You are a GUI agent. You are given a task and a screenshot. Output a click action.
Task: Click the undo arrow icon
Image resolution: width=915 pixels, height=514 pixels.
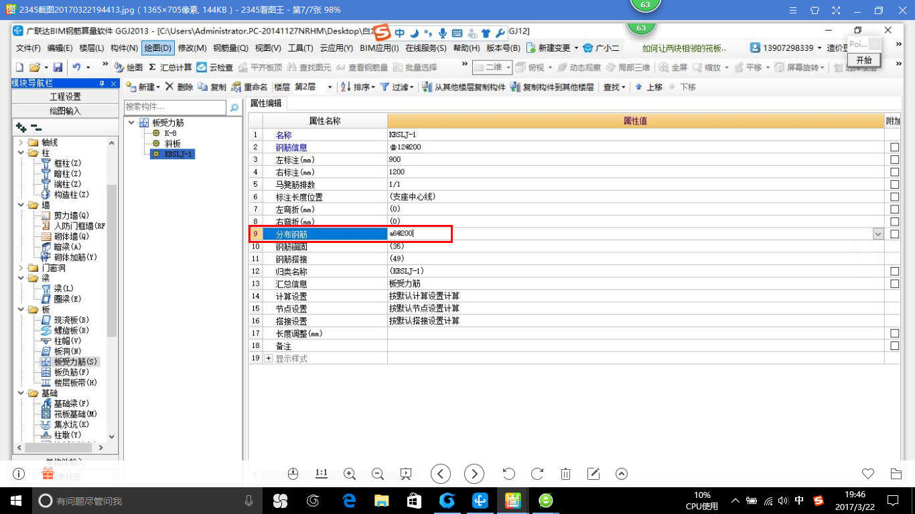77,68
